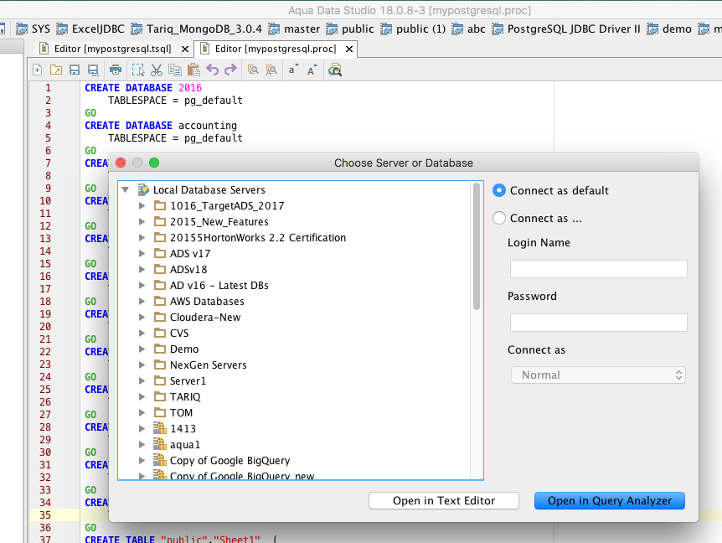Click the AWS Databases folder icon
The image size is (722, 543).
pos(160,301)
